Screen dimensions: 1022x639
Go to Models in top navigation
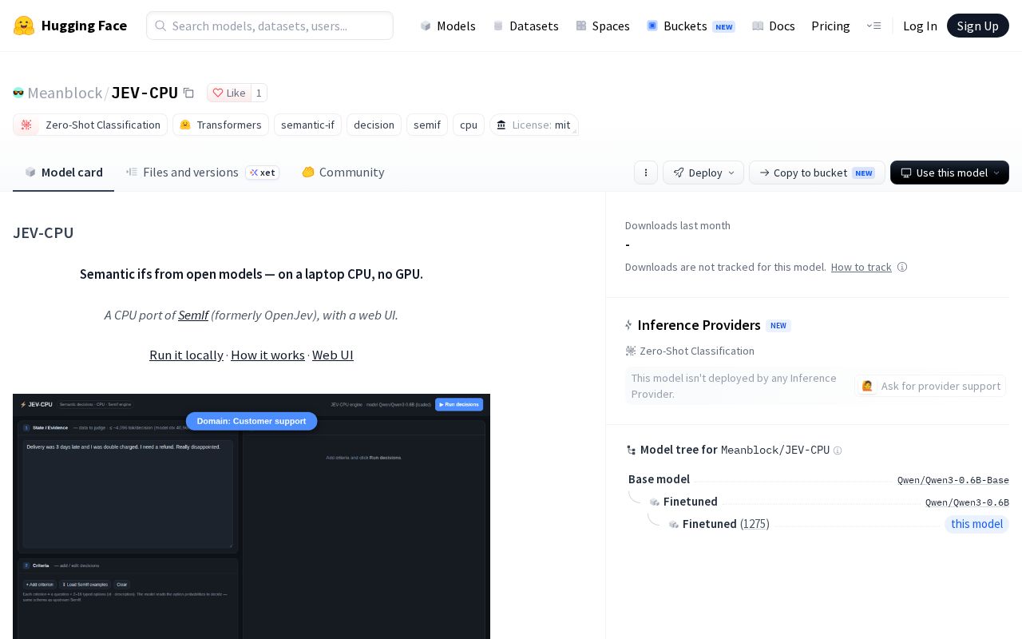pyautogui.click(x=448, y=26)
